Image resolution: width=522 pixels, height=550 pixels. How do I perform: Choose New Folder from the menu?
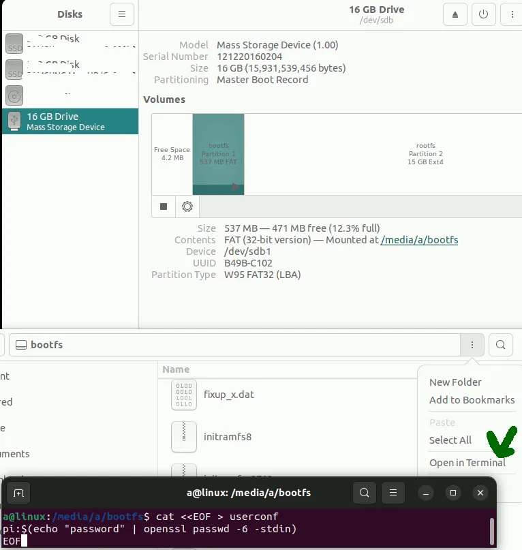click(x=455, y=382)
